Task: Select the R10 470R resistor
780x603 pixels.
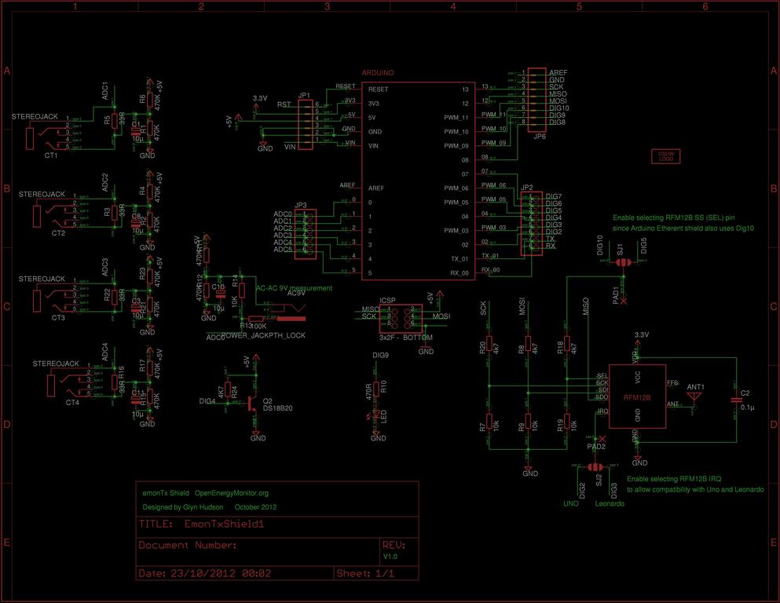Action: [x=376, y=389]
